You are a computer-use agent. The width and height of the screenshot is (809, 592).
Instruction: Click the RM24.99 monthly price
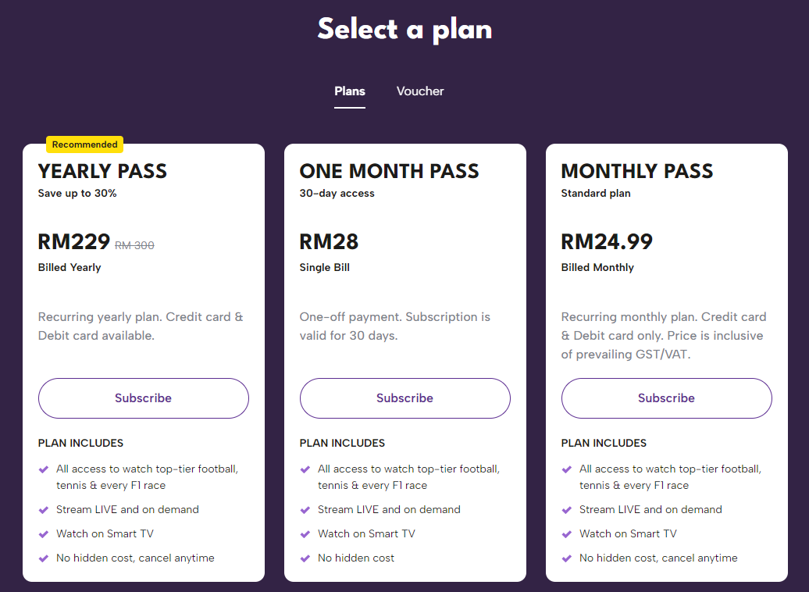(607, 242)
